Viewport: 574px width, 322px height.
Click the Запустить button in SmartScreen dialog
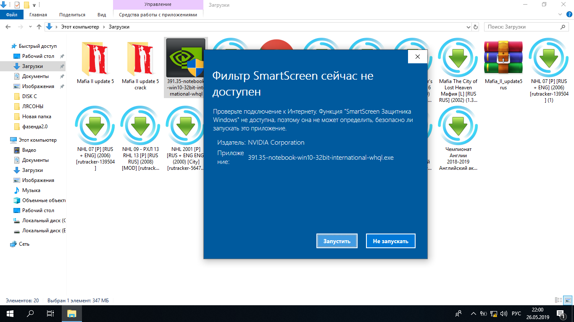pyautogui.click(x=337, y=241)
